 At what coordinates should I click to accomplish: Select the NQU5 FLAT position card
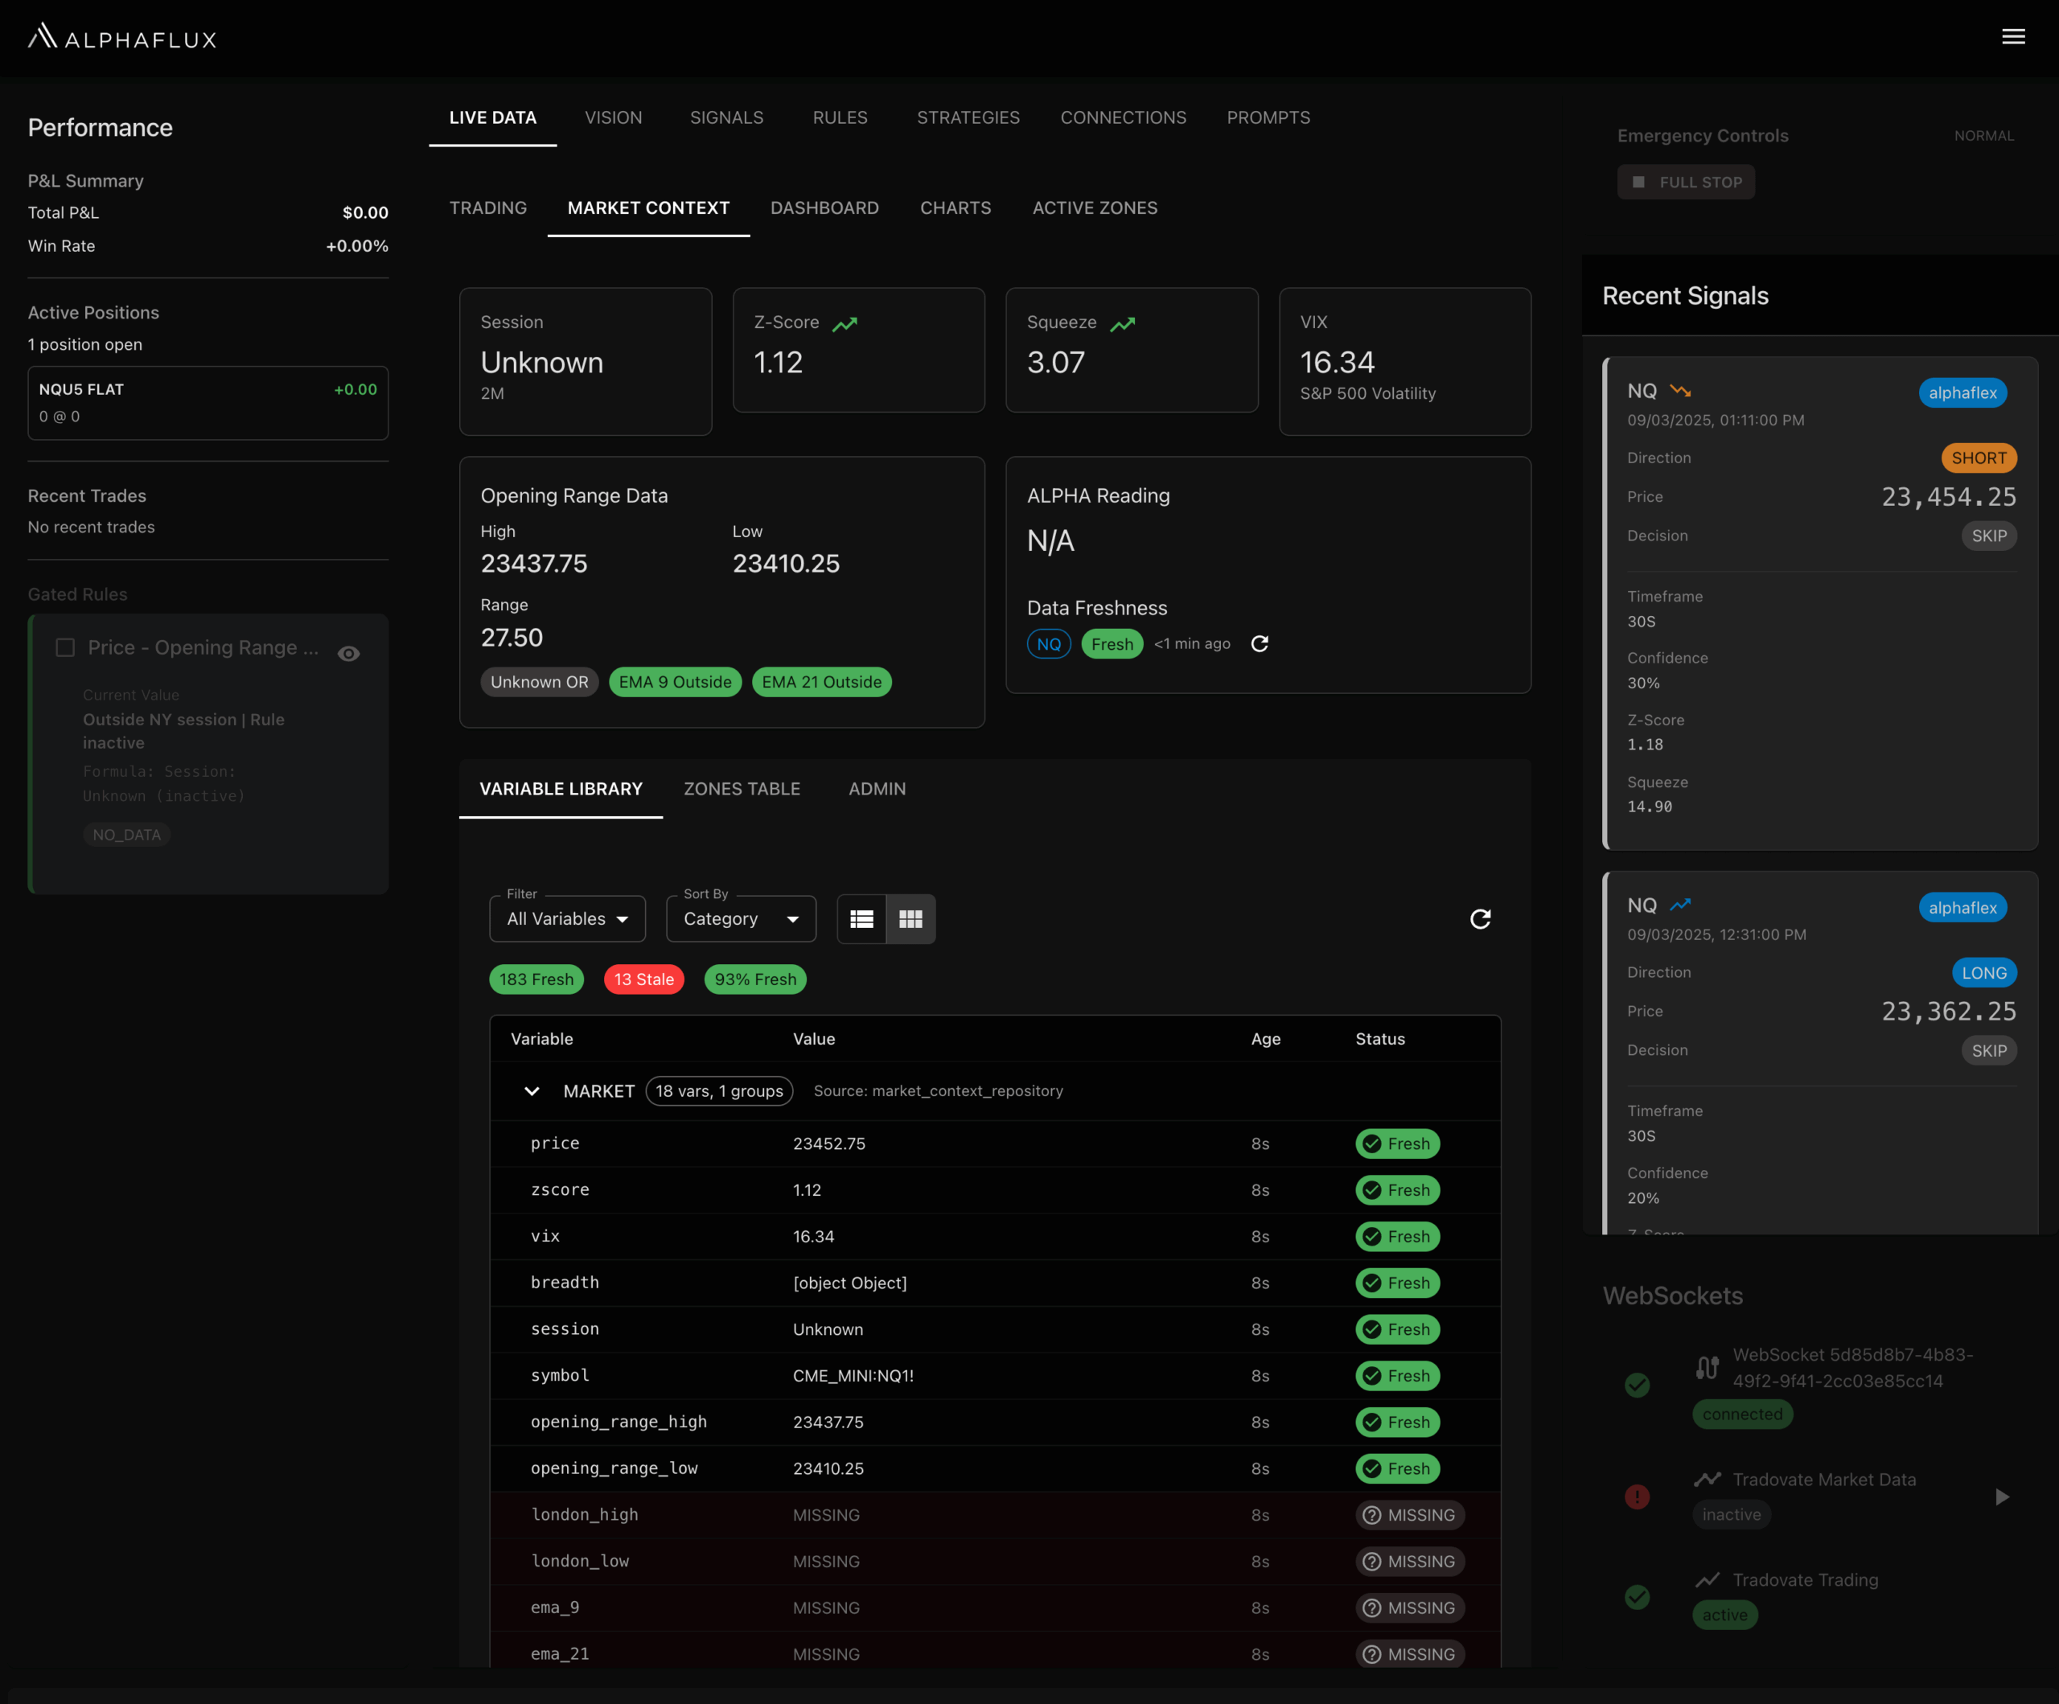click(208, 402)
